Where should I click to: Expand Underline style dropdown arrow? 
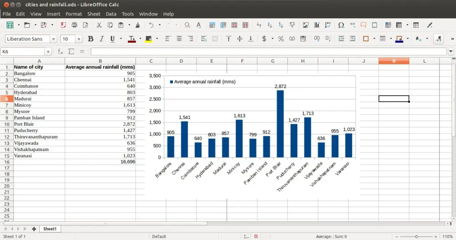[121, 39]
